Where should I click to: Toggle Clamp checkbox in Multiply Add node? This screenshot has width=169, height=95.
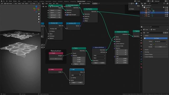coord(50,31)
